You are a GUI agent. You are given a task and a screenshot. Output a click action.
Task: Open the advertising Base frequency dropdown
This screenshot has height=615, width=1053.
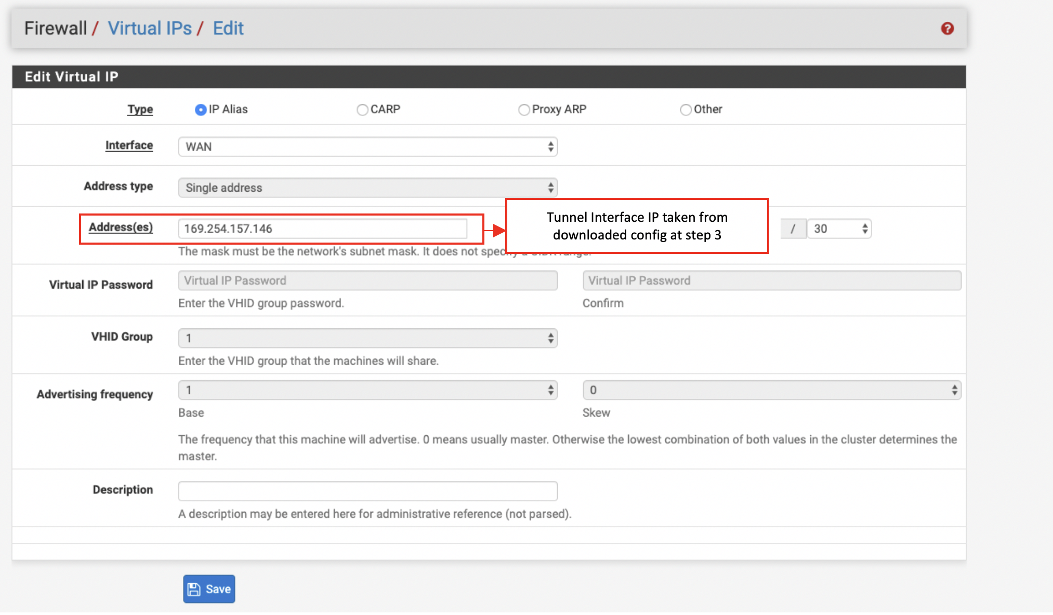point(367,390)
